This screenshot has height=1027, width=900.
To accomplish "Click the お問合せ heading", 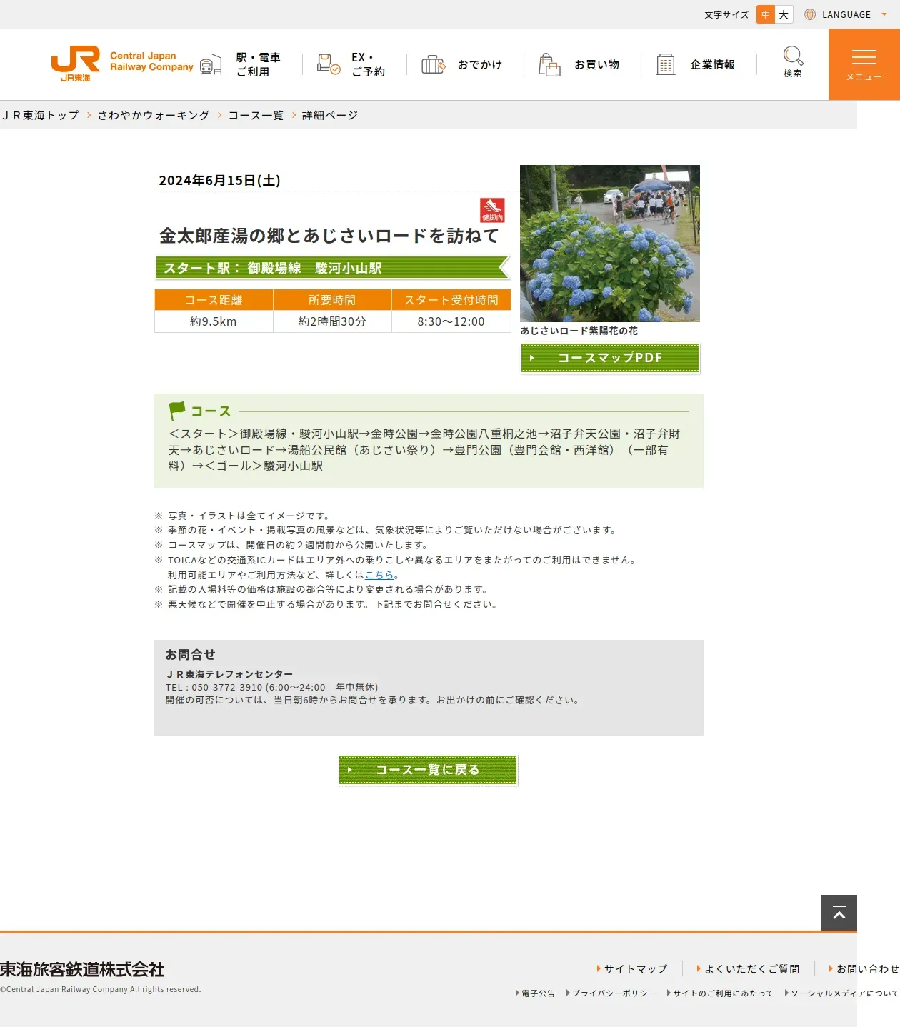I will tap(190, 655).
